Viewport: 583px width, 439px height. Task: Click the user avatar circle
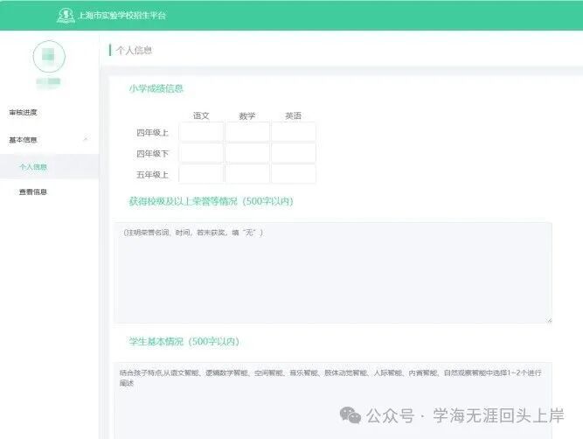tap(49, 57)
